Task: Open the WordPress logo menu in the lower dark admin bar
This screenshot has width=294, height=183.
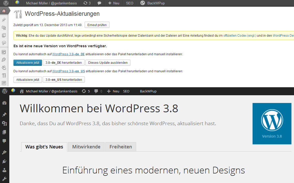Action: click(x=5, y=91)
